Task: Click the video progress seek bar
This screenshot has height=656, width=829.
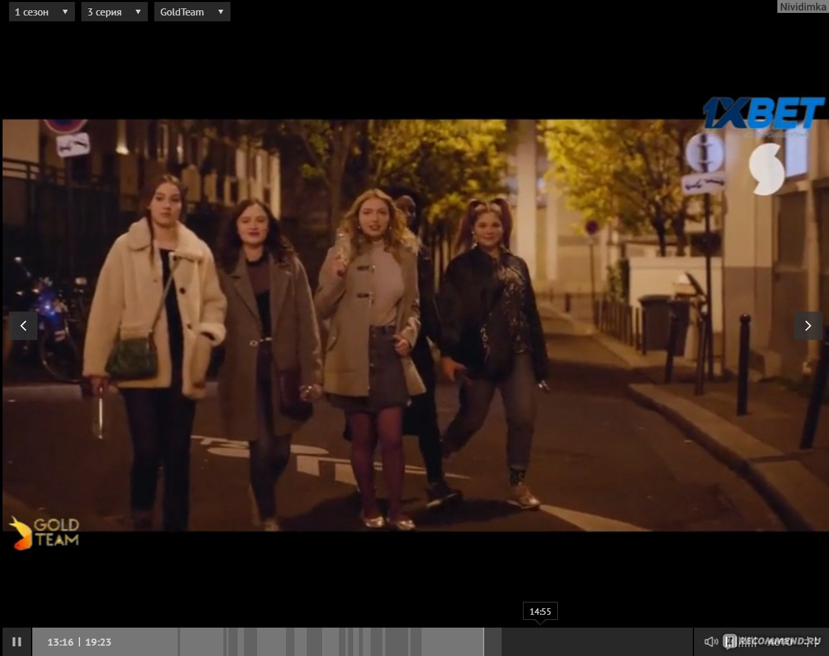Action: pos(363,642)
